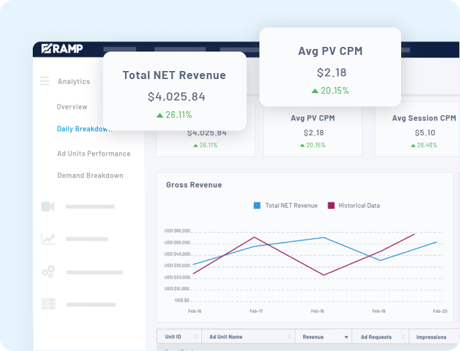Screen dimensions: 460x351
Task: Open the server stack section in sidebar
Action: pyautogui.click(x=47, y=303)
